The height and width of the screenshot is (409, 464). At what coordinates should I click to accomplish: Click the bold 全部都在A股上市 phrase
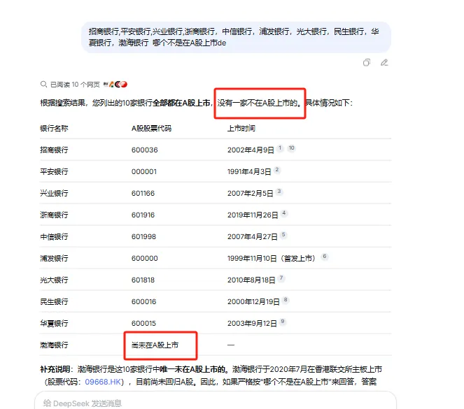(181, 103)
